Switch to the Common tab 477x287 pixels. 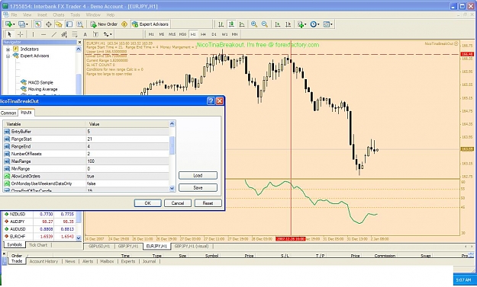coord(8,113)
